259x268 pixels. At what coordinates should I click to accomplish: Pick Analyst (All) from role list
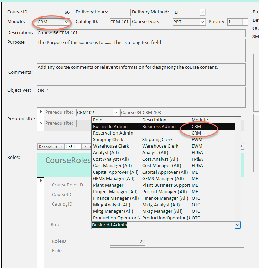click(x=163, y=152)
